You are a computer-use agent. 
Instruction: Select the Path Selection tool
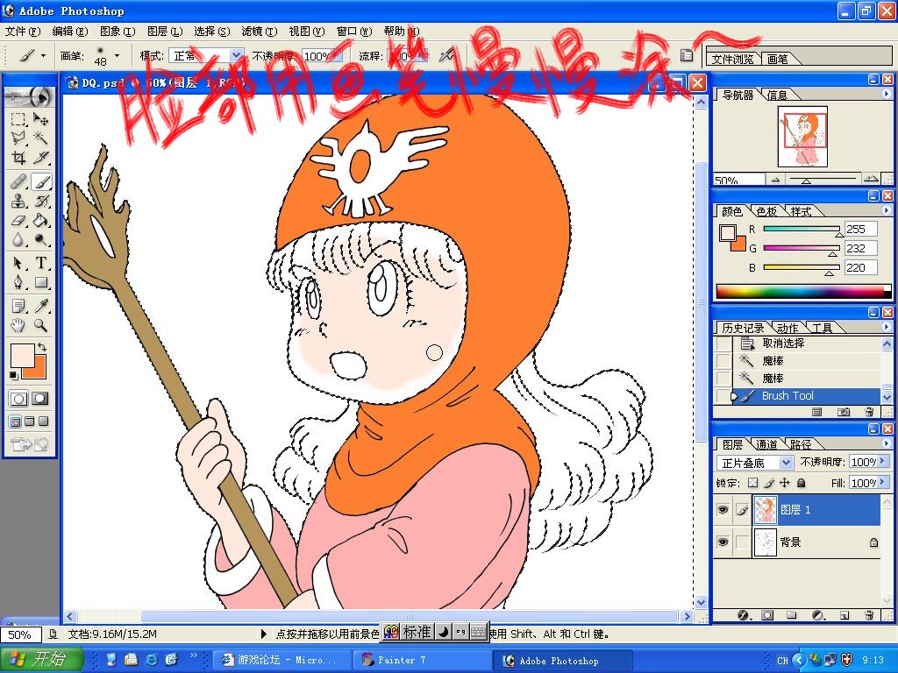tap(18, 263)
